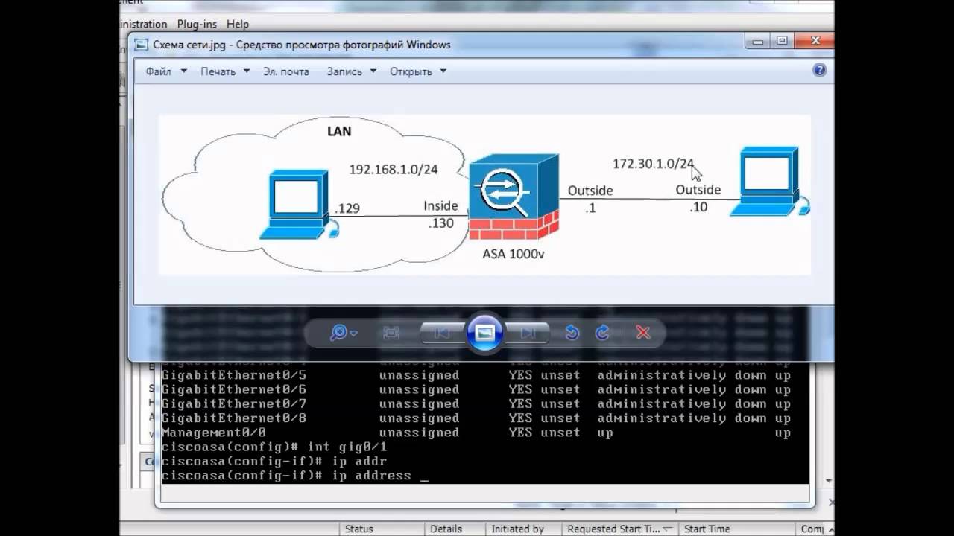Viewport: 954px width, 536px height.
Task: Show the photo at actual size
Action: point(391,333)
